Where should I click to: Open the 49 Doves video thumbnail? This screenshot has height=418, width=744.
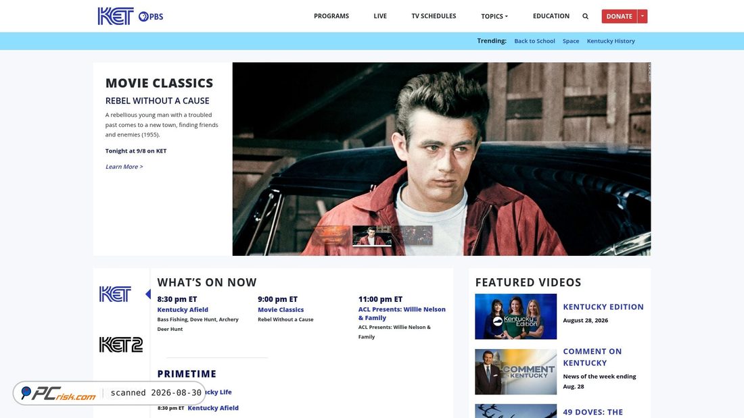click(516, 411)
